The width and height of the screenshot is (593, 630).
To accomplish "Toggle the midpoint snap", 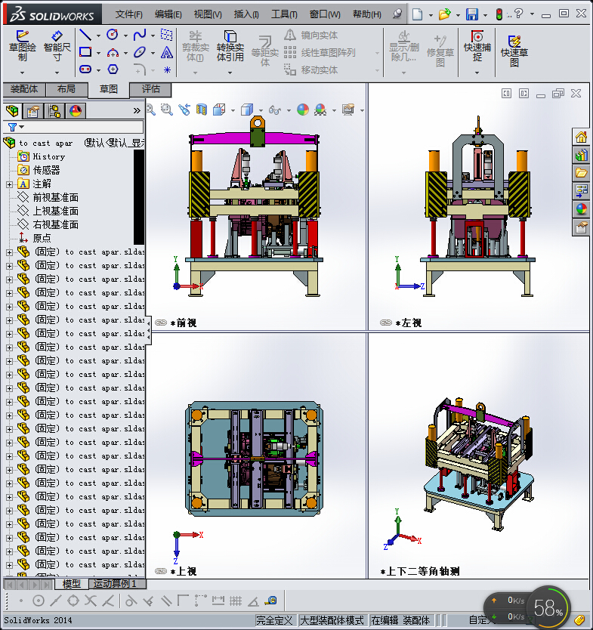I will pos(56,601).
